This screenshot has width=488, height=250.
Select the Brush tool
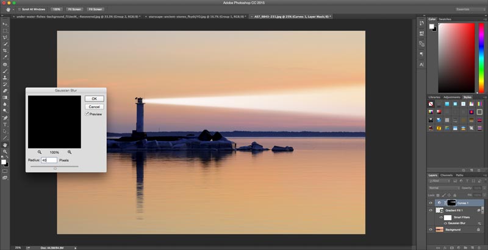[5, 71]
